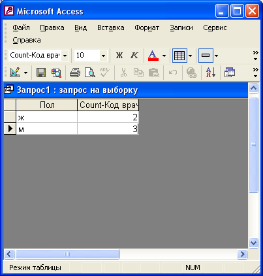This screenshot has width=263, height=276.
Task: Open the Правка menu
Action: point(52,27)
